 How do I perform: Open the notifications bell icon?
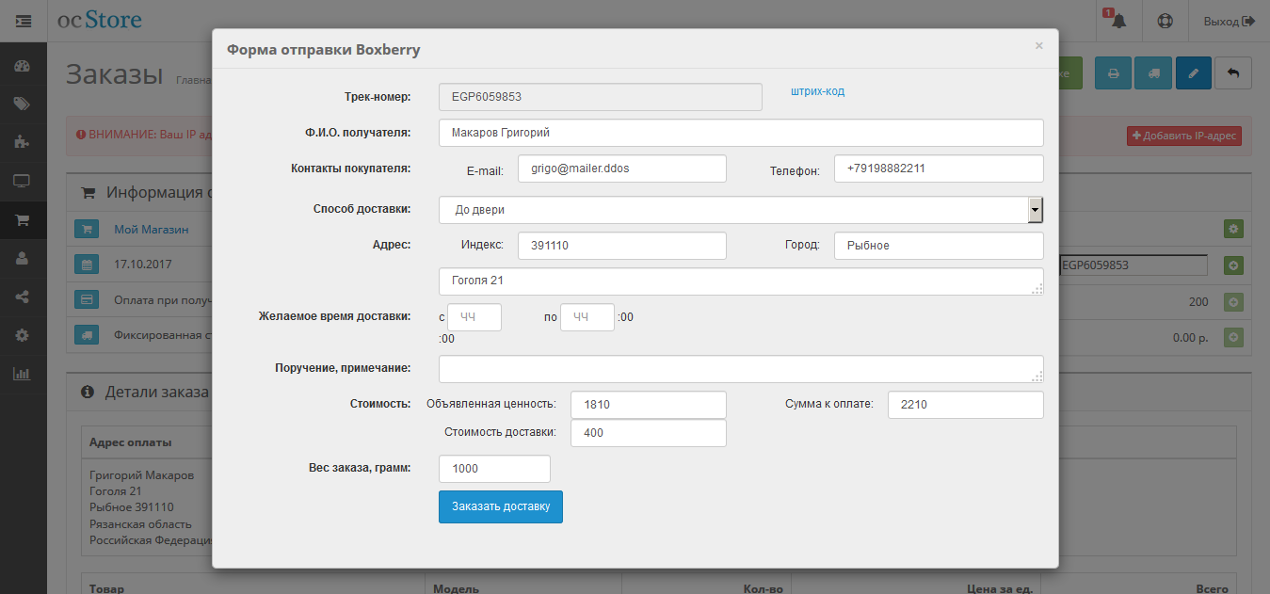(1118, 21)
